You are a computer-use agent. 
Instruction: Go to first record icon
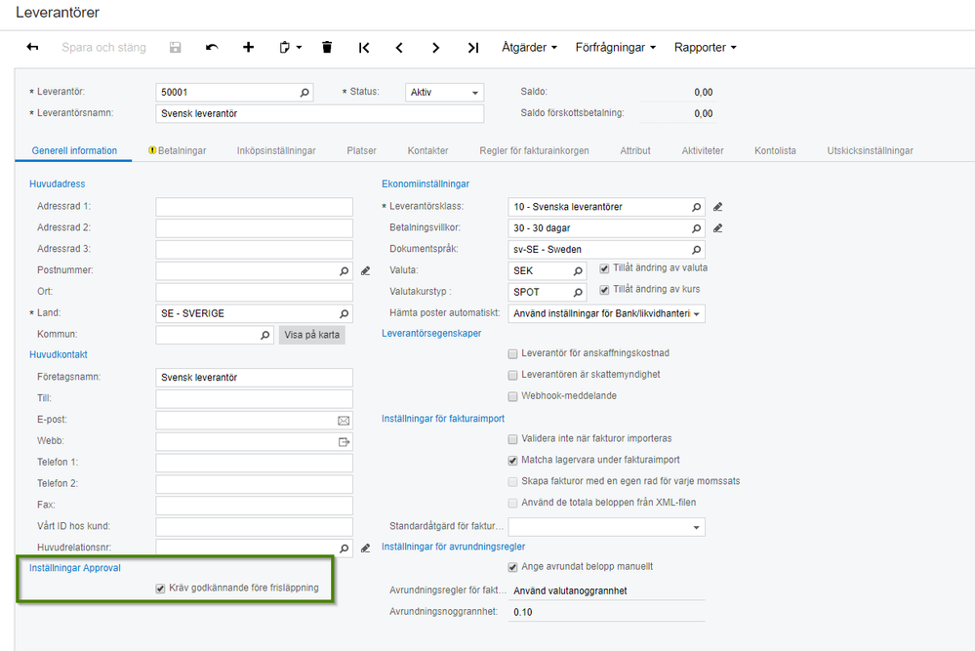click(x=364, y=47)
